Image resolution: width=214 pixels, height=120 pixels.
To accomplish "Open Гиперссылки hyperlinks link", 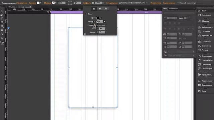I will click(112, 3).
